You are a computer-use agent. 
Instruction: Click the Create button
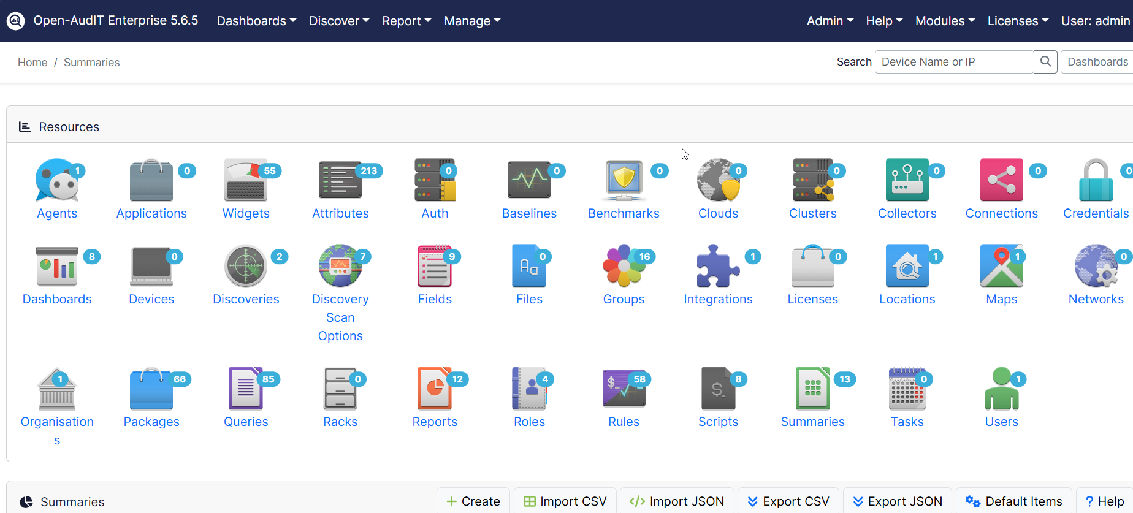tap(473, 501)
